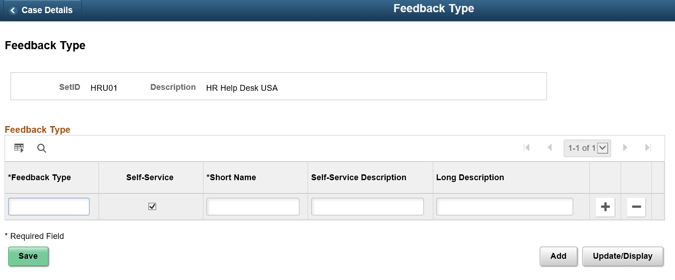Click the first-page pagination icon
Screen dimensions: 675x280
pyautogui.click(x=527, y=148)
